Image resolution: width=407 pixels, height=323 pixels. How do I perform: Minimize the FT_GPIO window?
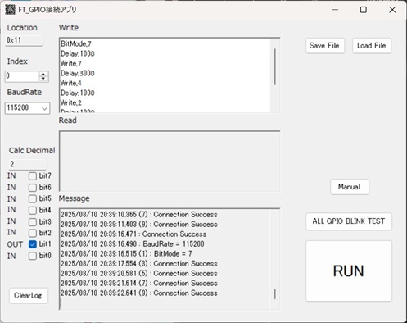pyautogui.click(x=335, y=10)
